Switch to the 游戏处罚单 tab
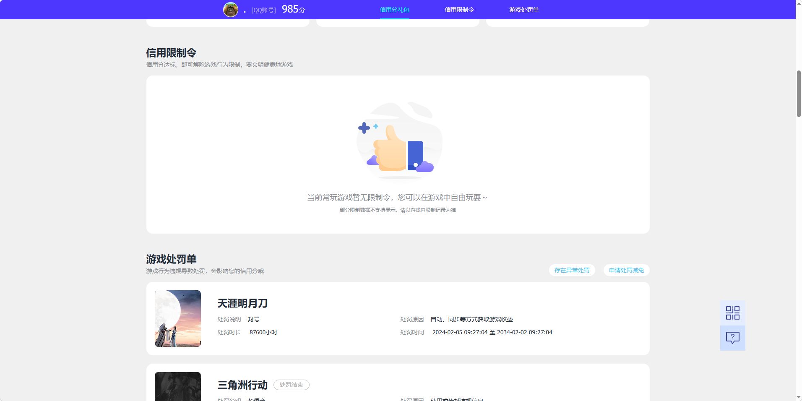The height and width of the screenshot is (401, 802). 524,10
